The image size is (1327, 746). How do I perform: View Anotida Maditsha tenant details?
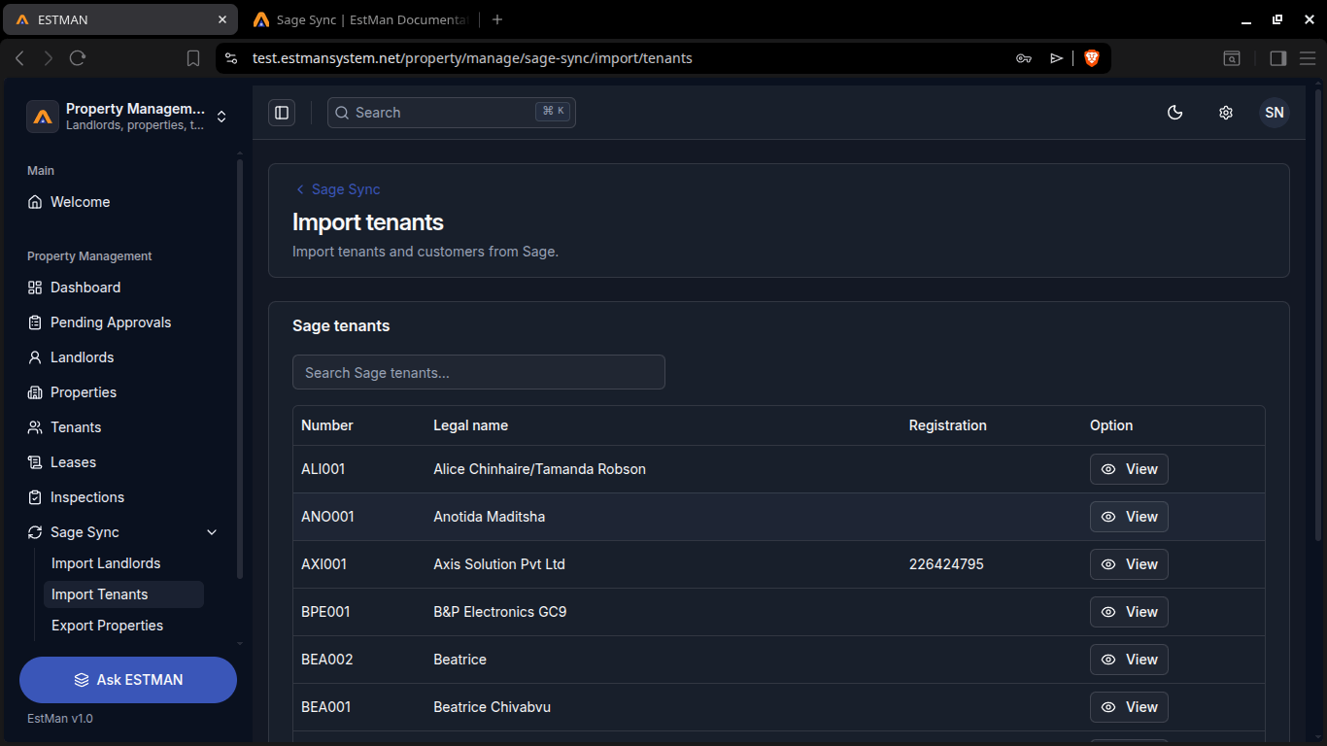[x=1129, y=517]
